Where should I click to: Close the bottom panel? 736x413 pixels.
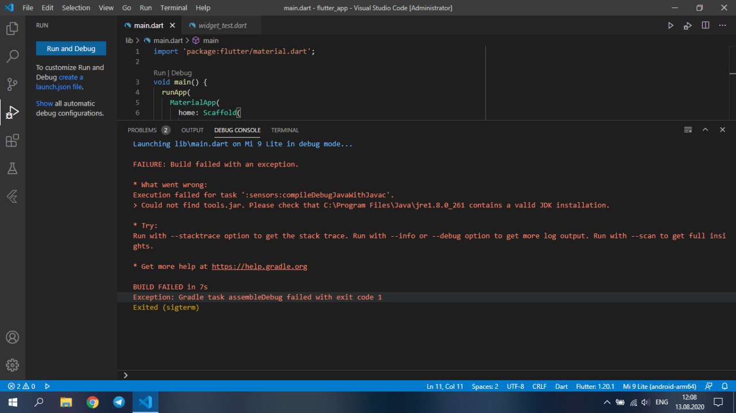723,130
